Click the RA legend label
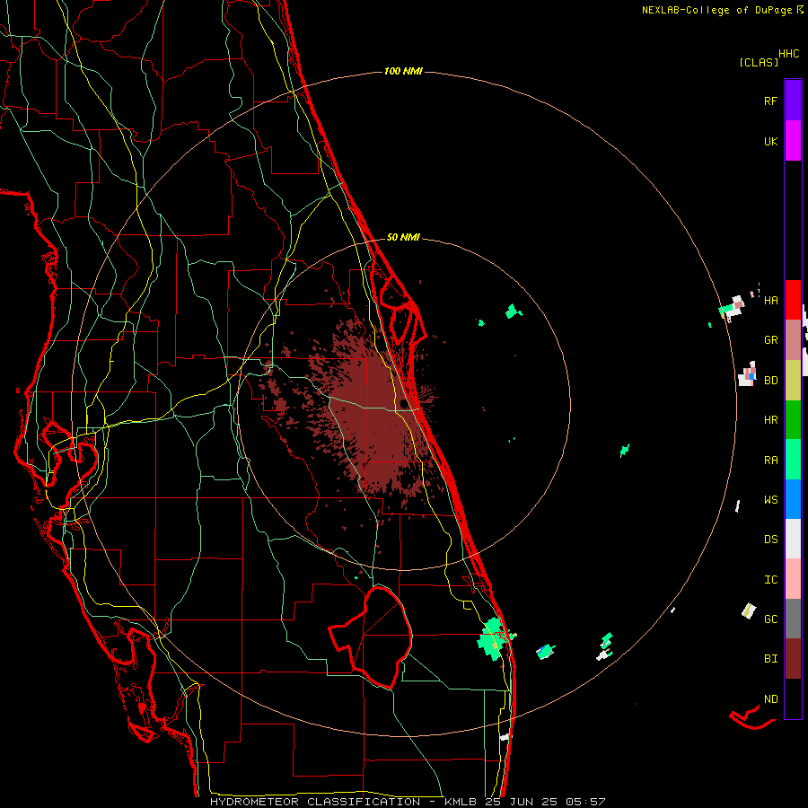 click(770, 460)
